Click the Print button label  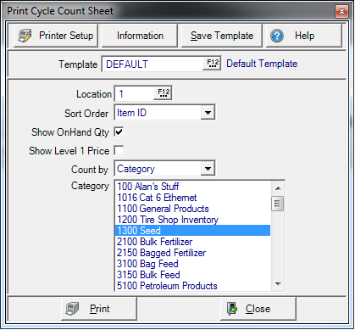99,309
